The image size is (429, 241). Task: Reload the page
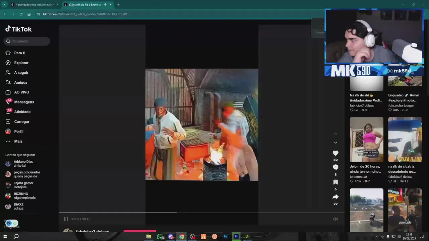click(x=21, y=14)
